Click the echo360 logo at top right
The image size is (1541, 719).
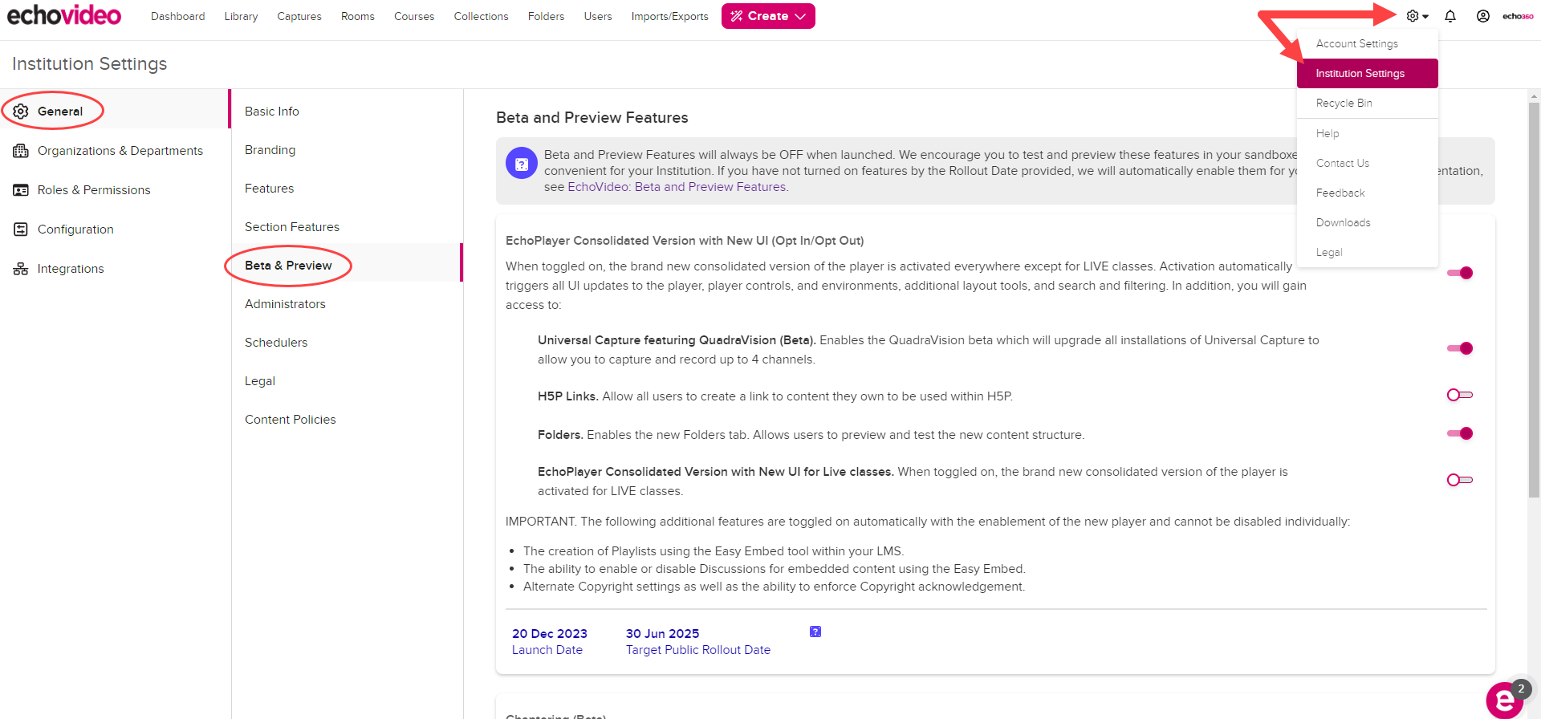pyautogui.click(x=1518, y=16)
